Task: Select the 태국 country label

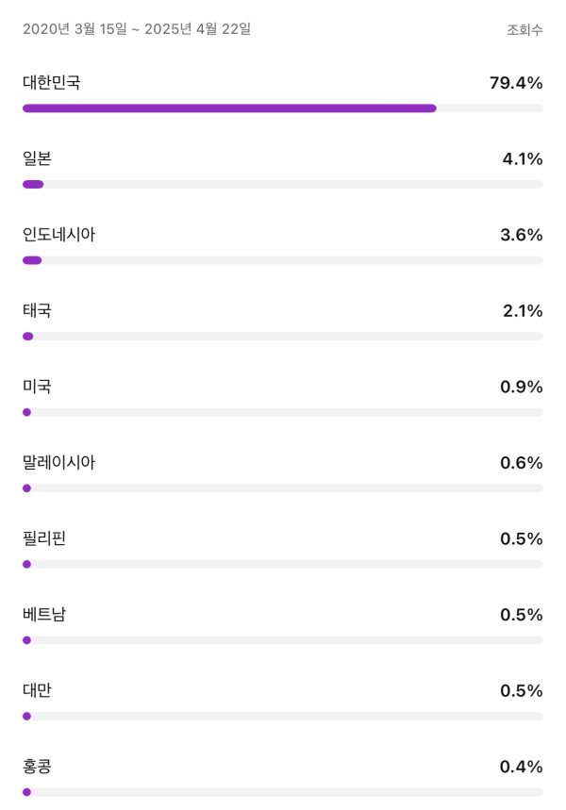Action: pyautogui.click(x=37, y=310)
